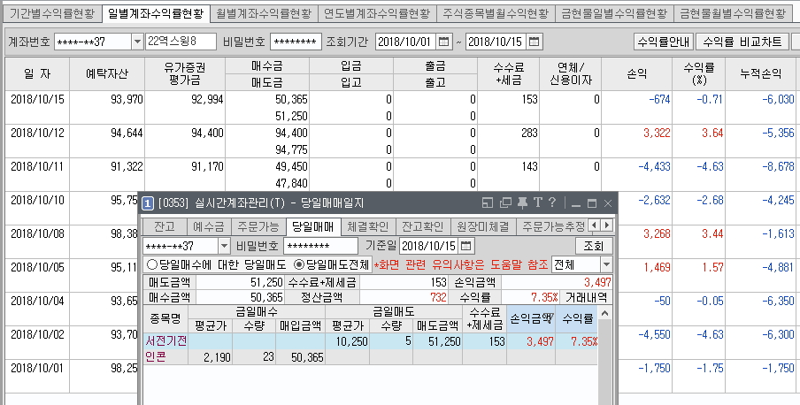The image size is (800, 405).
Task: Click the date cell 2018/10/12
Action: point(37,134)
